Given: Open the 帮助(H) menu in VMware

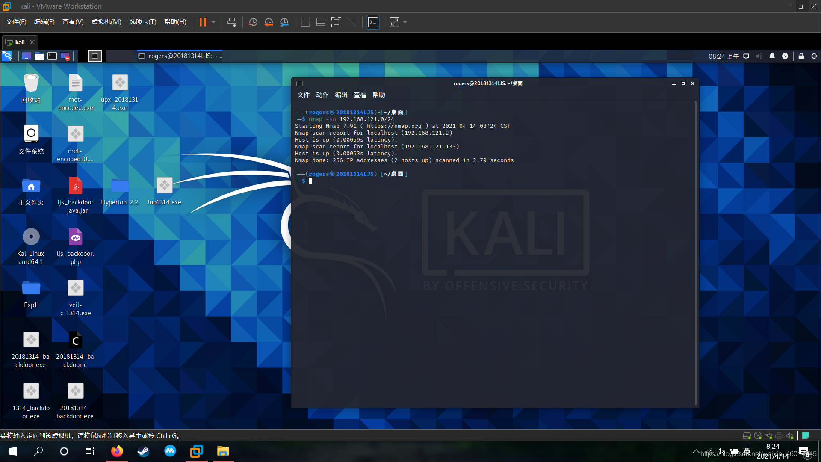Looking at the screenshot, I should coord(175,22).
